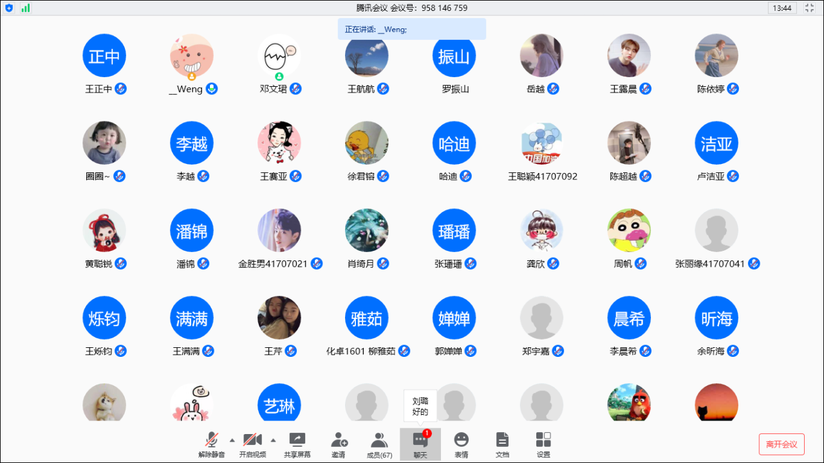The height and width of the screenshot is (463, 824).
Task: Click the 邀请 invite icon
Action: click(x=339, y=444)
